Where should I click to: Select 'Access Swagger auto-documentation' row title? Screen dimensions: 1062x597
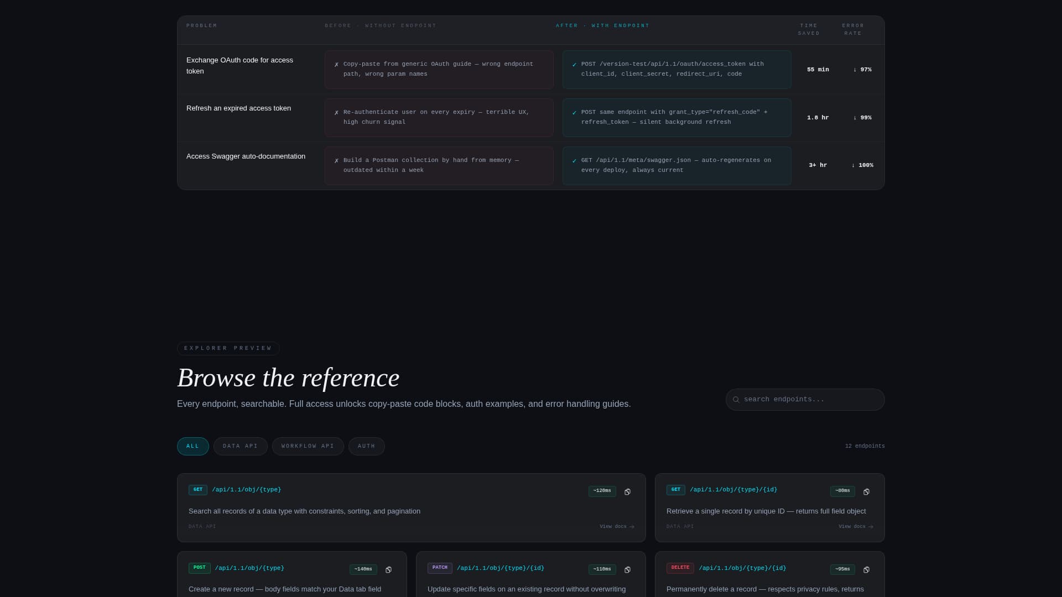click(x=246, y=156)
